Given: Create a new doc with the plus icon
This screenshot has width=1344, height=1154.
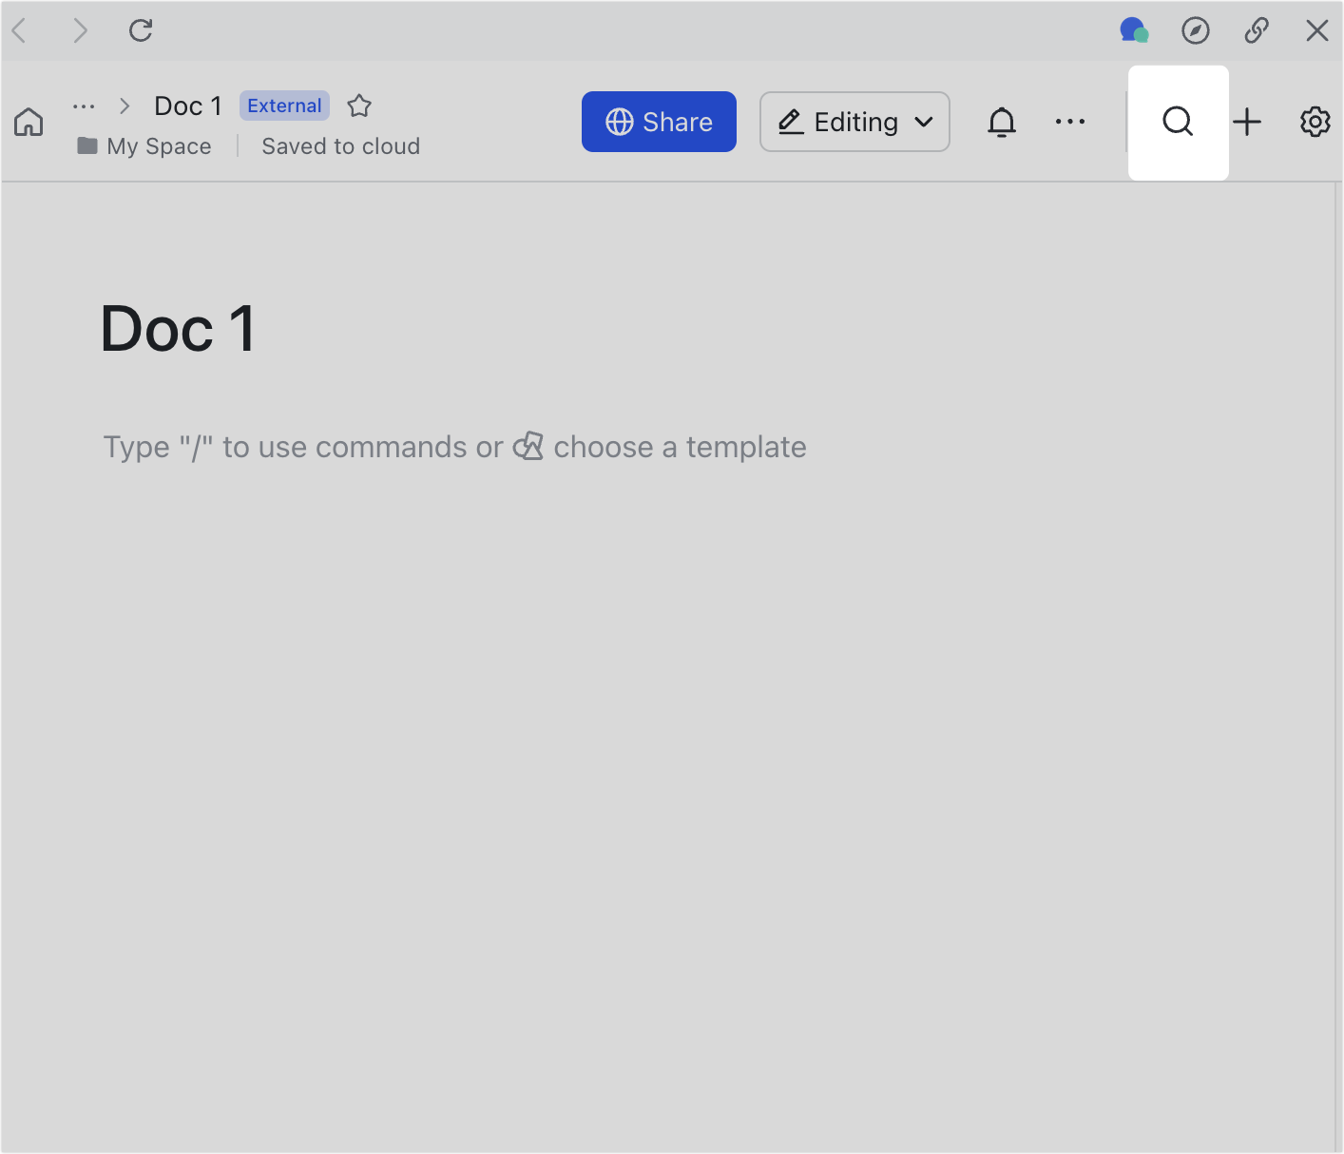Looking at the screenshot, I should (1248, 122).
